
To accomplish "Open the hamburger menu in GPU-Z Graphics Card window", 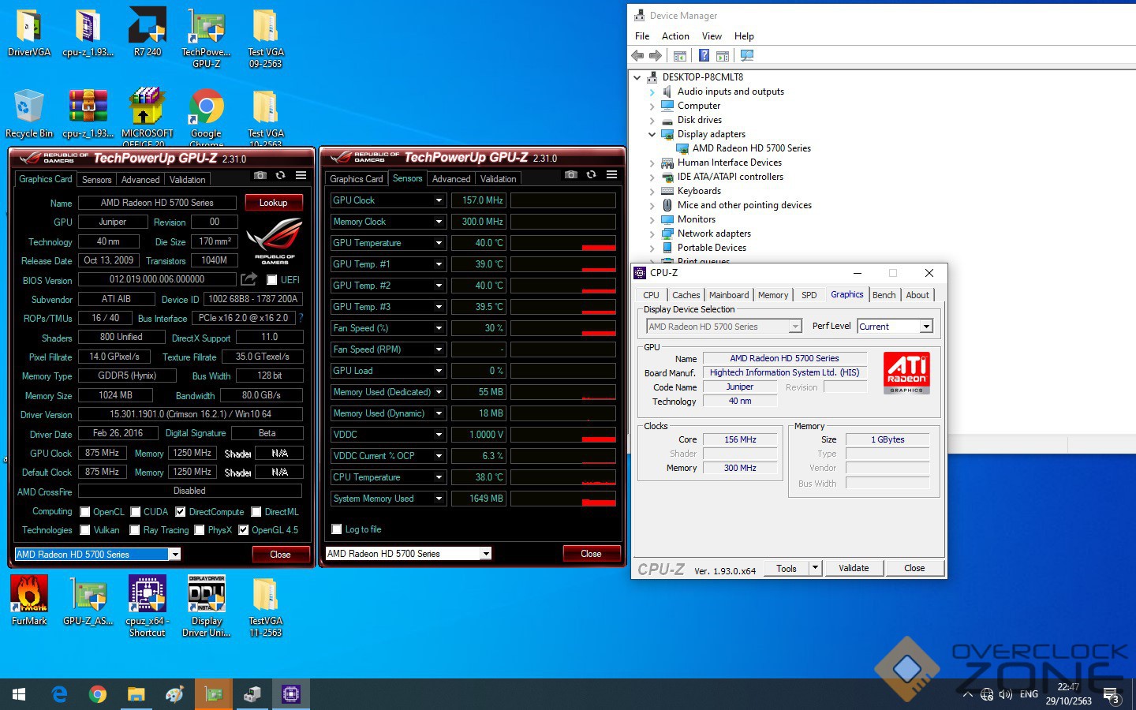I will click(301, 175).
